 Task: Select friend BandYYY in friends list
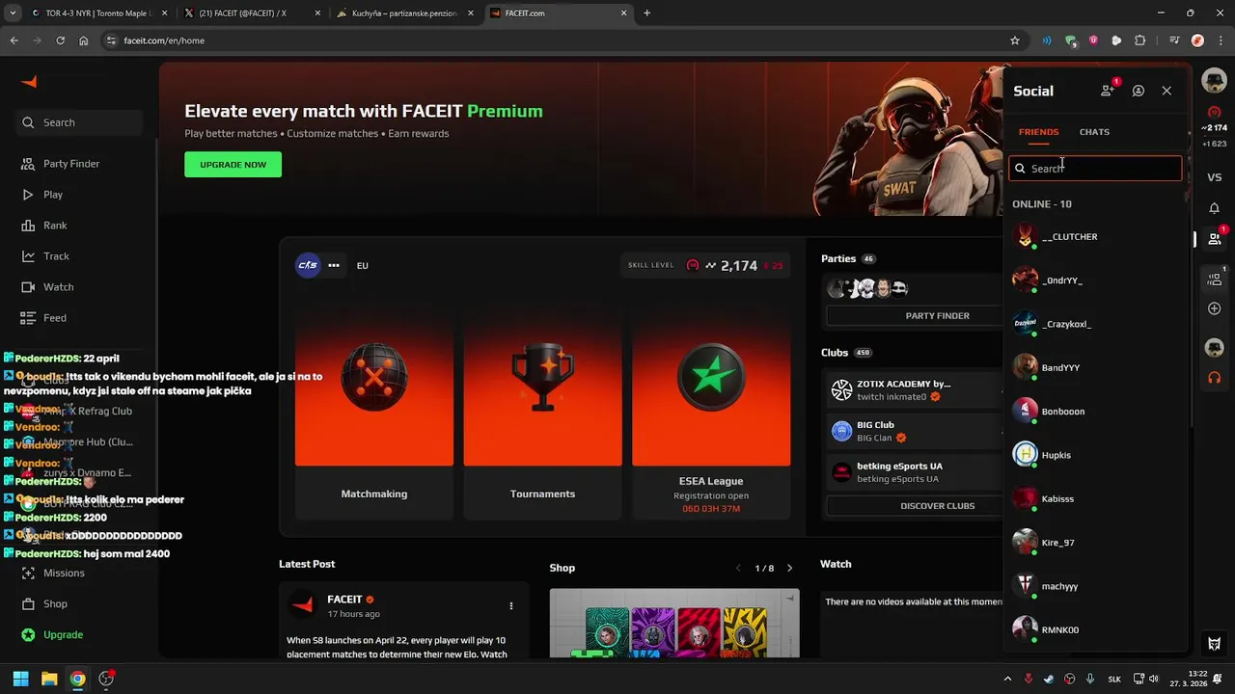pos(1095,368)
